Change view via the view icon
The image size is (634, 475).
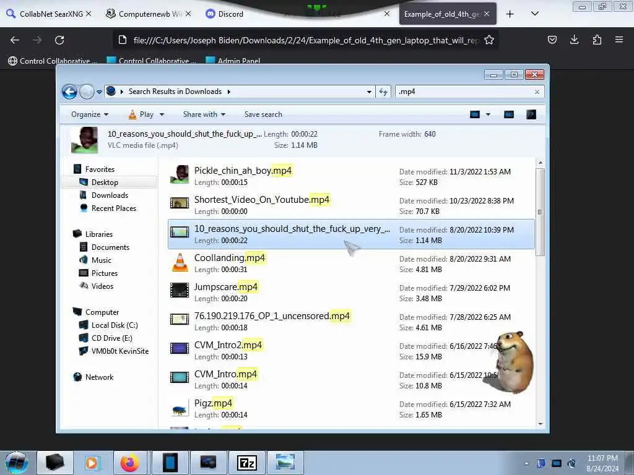tap(475, 114)
